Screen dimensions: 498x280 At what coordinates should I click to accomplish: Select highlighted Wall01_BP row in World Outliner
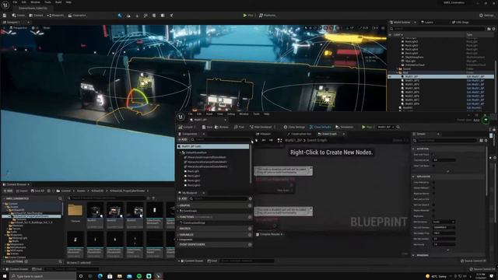[x=441, y=76]
